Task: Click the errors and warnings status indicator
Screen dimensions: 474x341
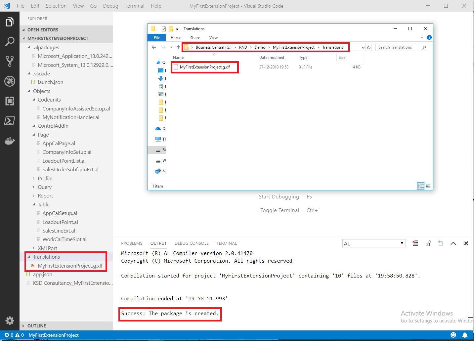Action: [14, 335]
